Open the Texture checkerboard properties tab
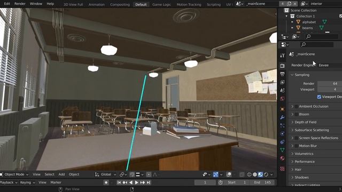This screenshot has width=342, height=192. (x=282, y=169)
